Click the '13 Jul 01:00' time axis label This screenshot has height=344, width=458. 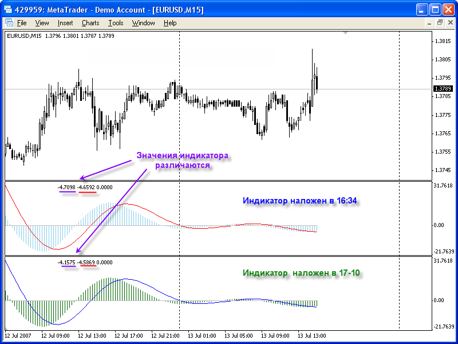pos(202,335)
